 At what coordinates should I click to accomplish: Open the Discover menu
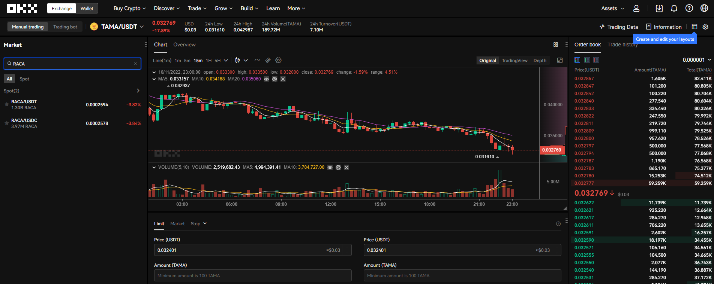pyautogui.click(x=167, y=8)
